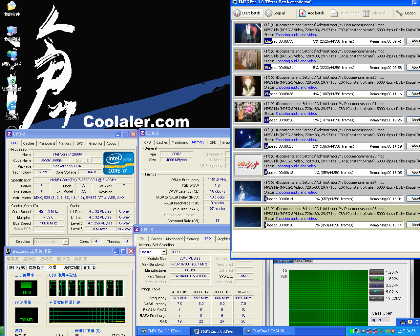
Task: Click the Multiplier value x 39.0
Action: (49, 218)
